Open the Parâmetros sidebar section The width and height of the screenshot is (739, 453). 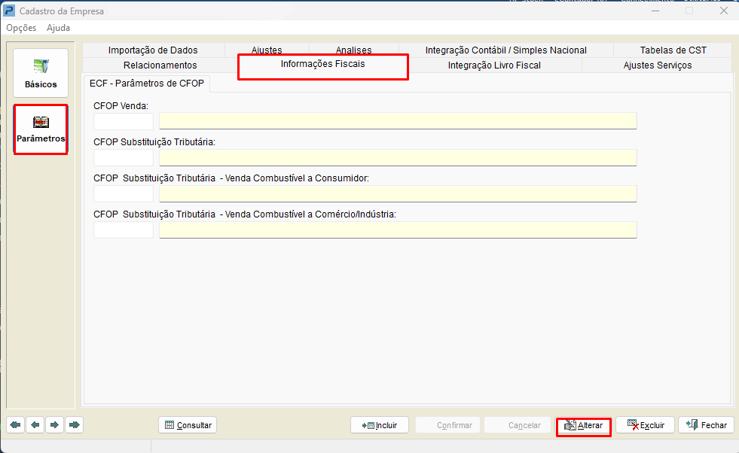(41, 129)
